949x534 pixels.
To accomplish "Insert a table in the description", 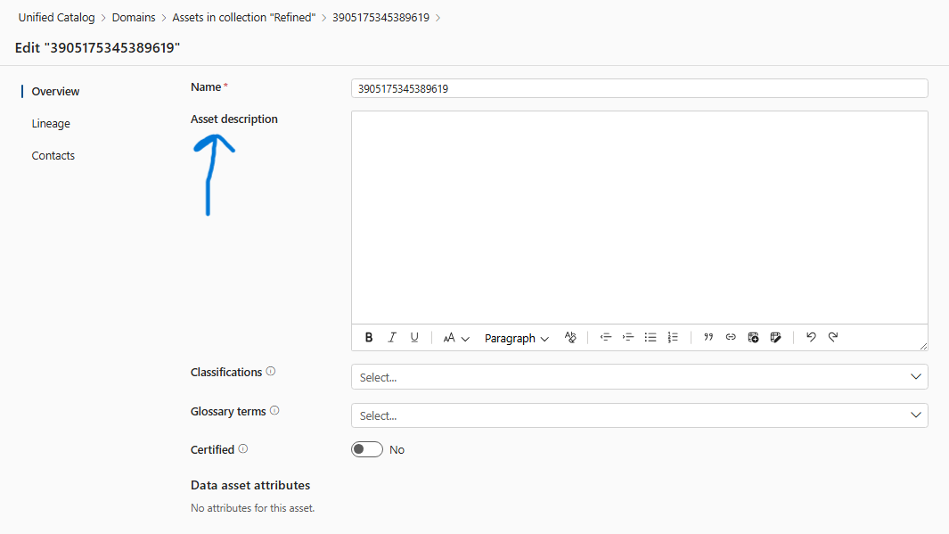I will [753, 338].
